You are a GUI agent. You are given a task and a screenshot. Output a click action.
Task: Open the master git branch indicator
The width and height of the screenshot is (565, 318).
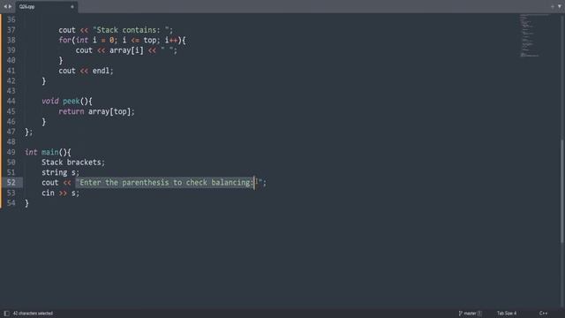point(470,314)
